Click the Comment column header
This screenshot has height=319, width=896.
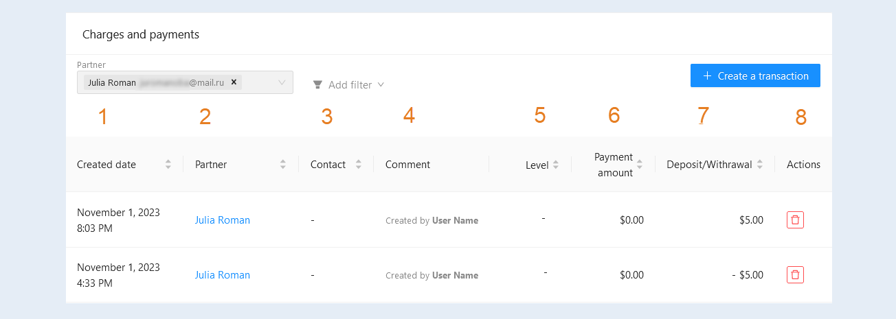tap(408, 165)
